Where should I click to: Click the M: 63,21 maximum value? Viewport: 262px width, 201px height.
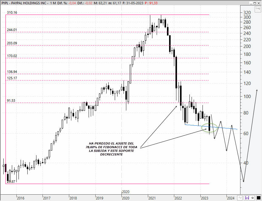100,3
